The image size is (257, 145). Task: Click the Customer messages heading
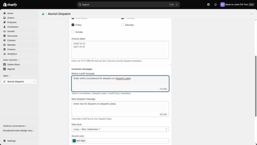(82, 69)
